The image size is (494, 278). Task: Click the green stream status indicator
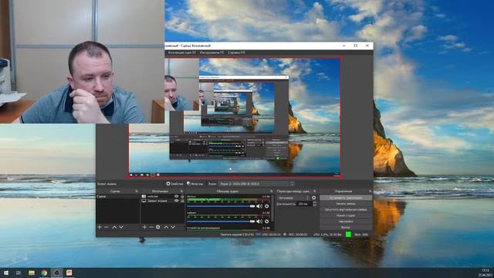(348, 234)
